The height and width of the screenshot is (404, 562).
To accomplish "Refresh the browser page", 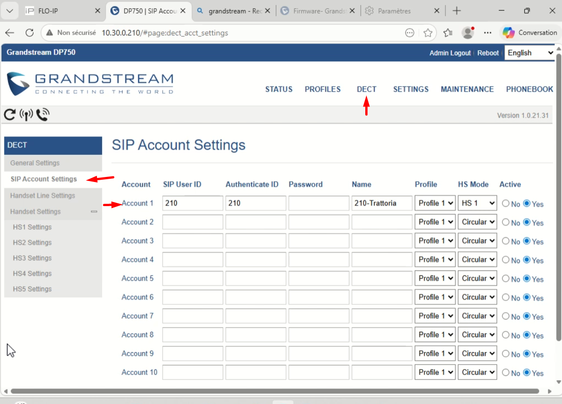I will click(x=30, y=33).
